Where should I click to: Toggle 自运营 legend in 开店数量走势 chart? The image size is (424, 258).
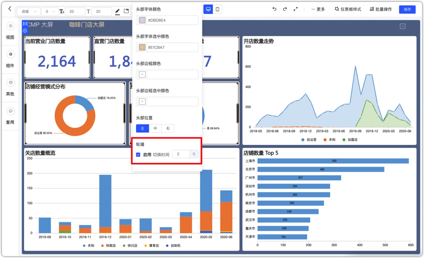(x=309, y=140)
